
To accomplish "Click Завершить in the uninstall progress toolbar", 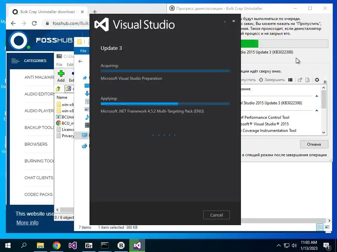I will pos(272,80).
